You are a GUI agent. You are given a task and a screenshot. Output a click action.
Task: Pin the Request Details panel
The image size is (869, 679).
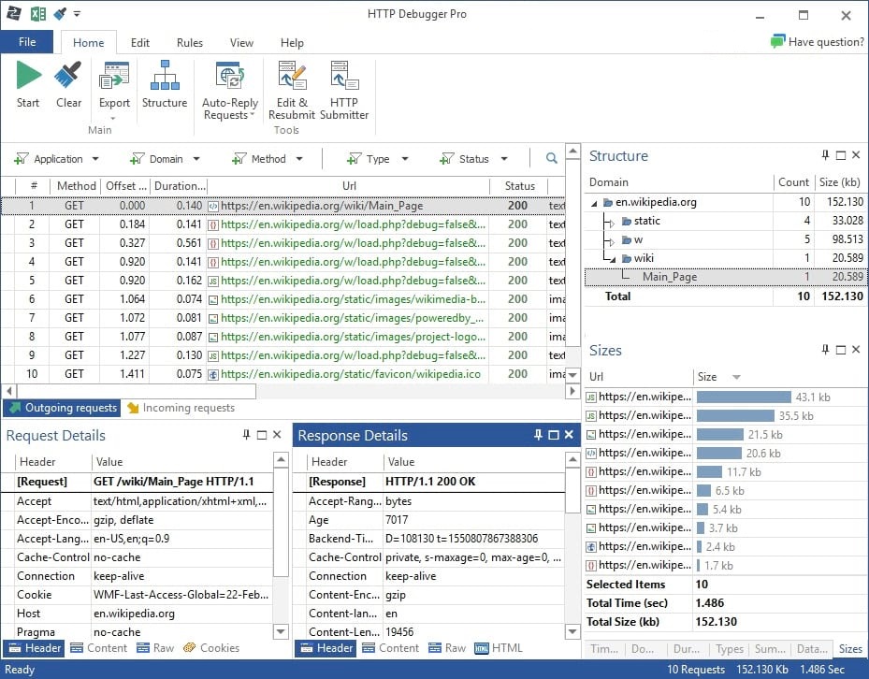click(x=247, y=435)
